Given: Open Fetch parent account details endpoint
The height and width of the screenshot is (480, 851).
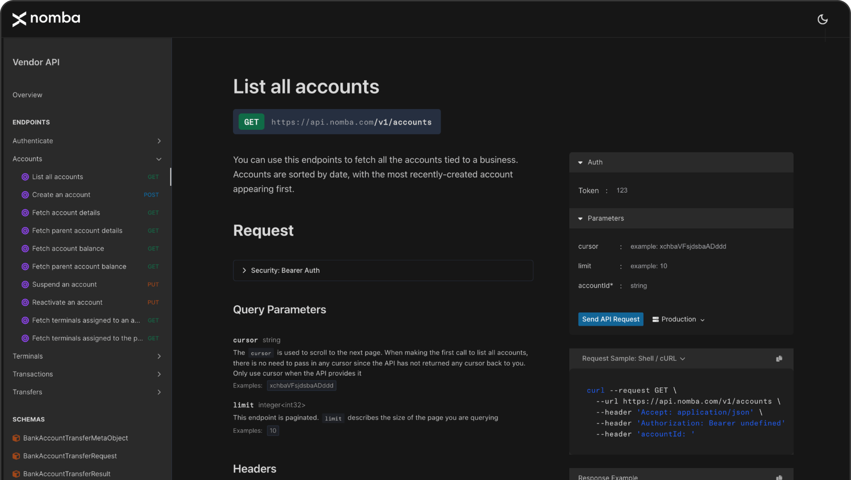Looking at the screenshot, I should [x=77, y=231].
